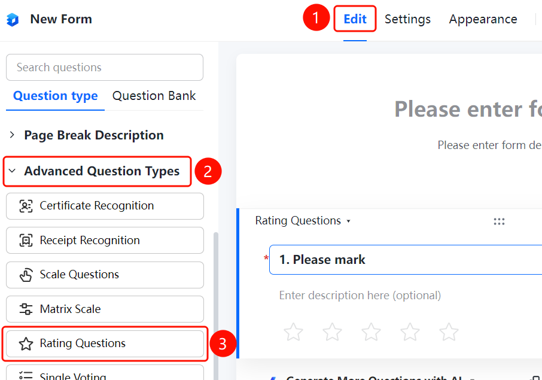
Task: Collapse the Advanced Question Types section
Action: coord(94,171)
